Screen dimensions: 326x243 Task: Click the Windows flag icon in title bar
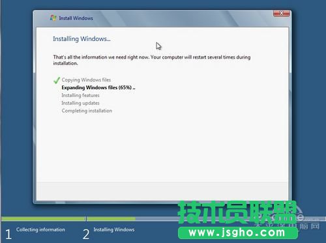tap(53, 18)
